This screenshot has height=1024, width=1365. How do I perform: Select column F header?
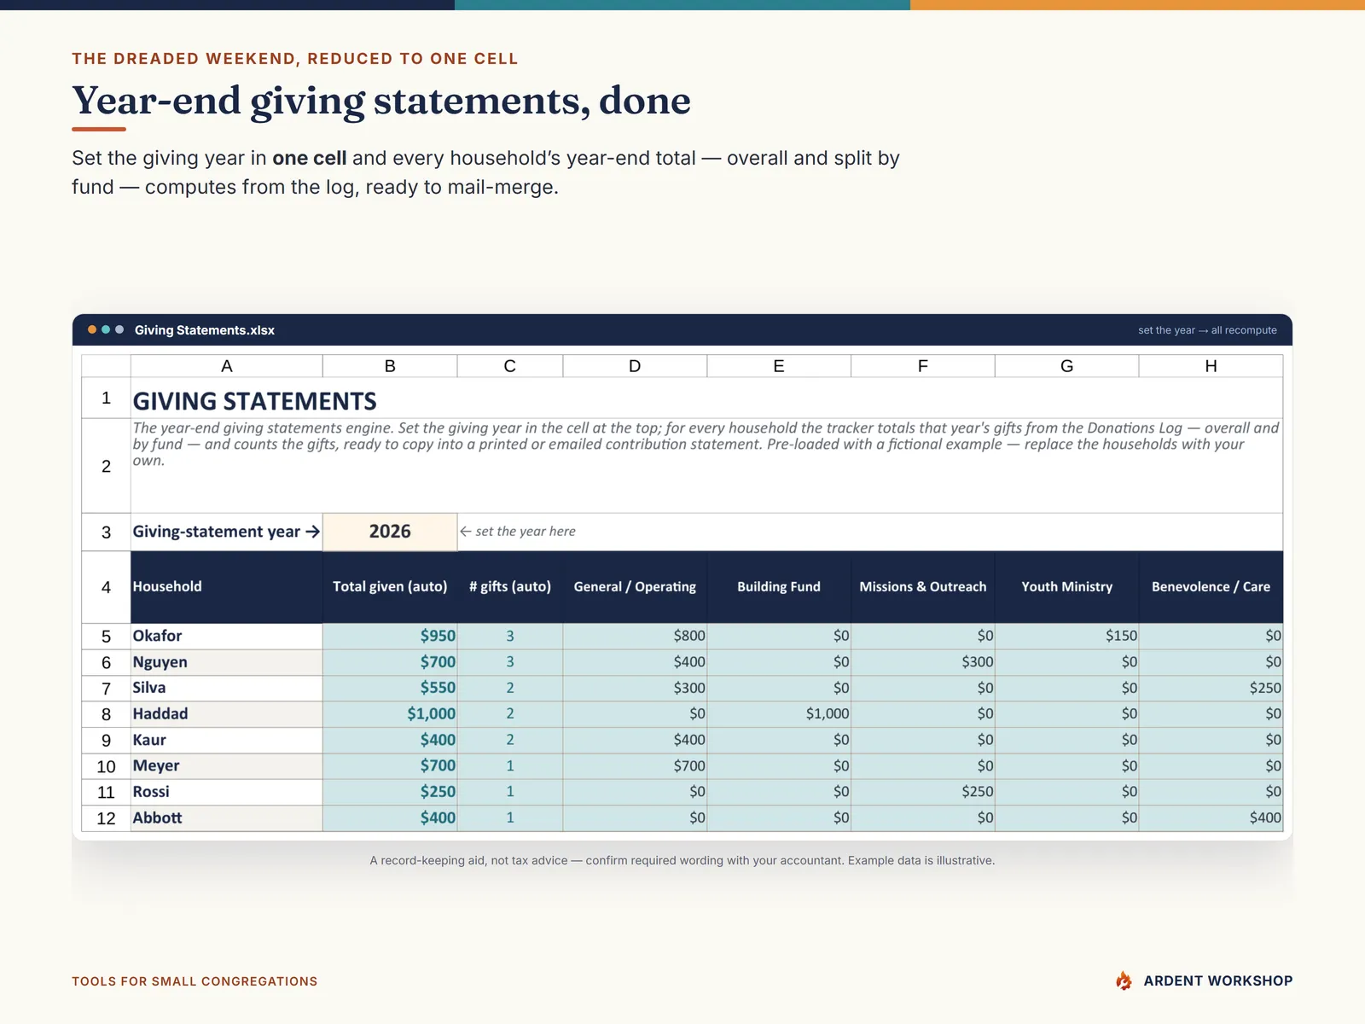pyautogui.click(x=923, y=366)
